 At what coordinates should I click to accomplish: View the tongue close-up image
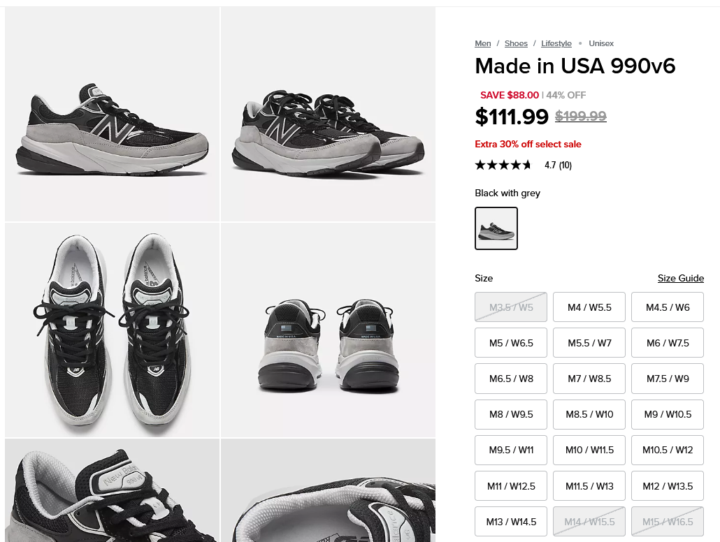[x=112, y=490]
